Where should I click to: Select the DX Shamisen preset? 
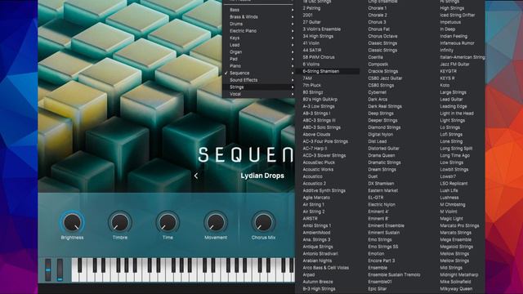tap(381, 184)
